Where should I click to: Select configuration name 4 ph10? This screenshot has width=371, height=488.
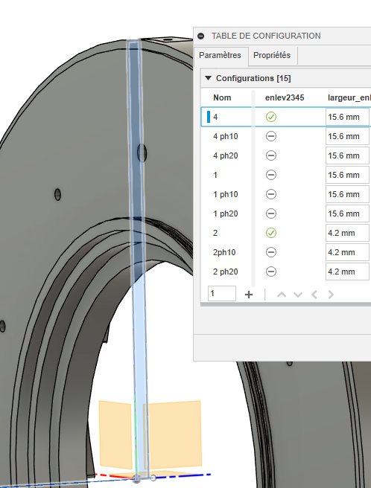226,136
